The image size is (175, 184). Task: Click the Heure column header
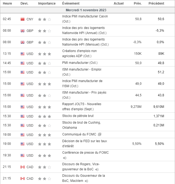coord(7,3)
